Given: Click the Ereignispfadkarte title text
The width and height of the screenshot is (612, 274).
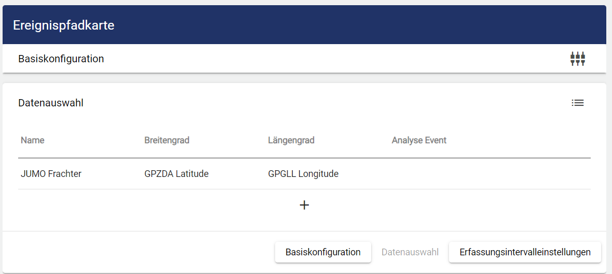Looking at the screenshot, I should coord(63,25).
